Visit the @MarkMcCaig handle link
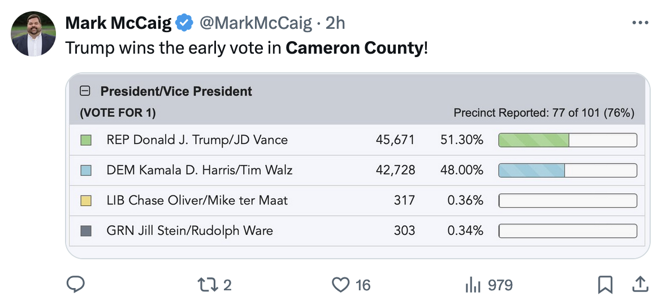 coord(256,23)
